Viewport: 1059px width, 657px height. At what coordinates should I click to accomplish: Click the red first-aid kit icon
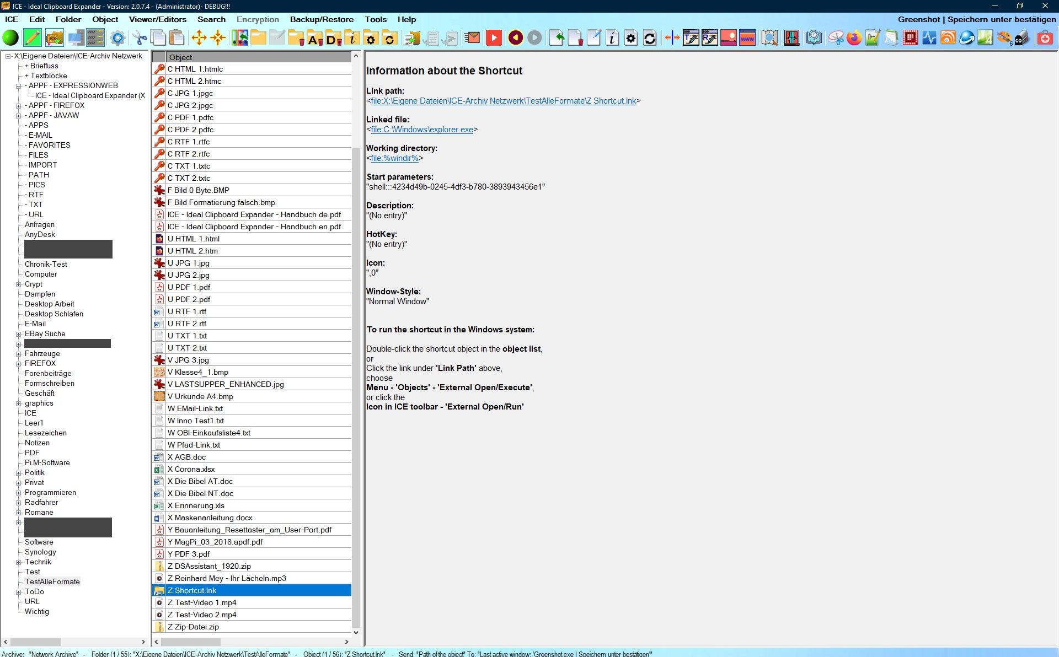pos(1045,38)
